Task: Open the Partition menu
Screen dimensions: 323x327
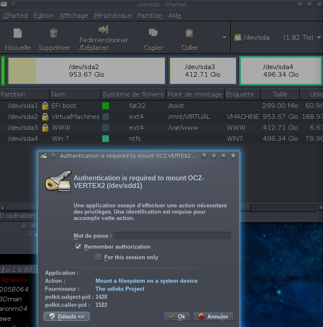Action: tap(150, 16)
